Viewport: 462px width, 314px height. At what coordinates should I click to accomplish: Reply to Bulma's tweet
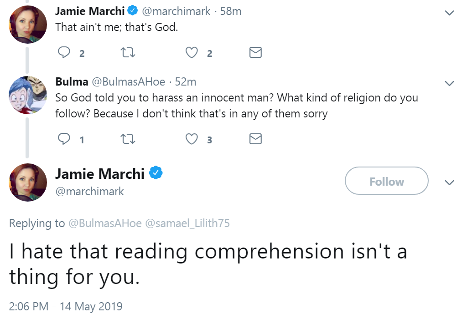(64, 139)
